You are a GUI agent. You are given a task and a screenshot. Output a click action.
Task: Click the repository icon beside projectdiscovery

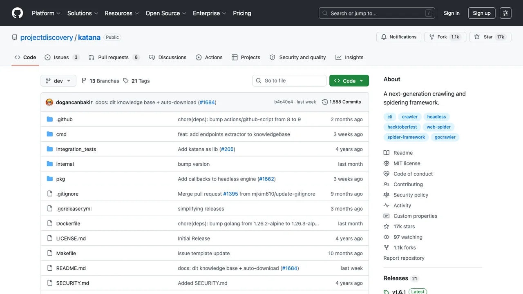point(15,37)
